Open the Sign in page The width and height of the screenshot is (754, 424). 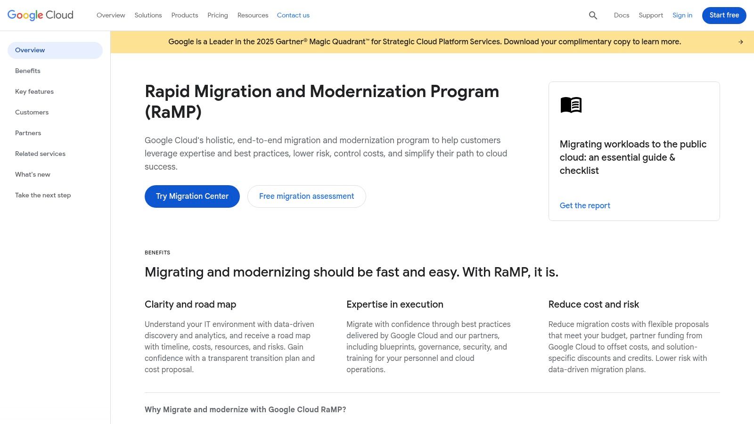pos(682,15)
